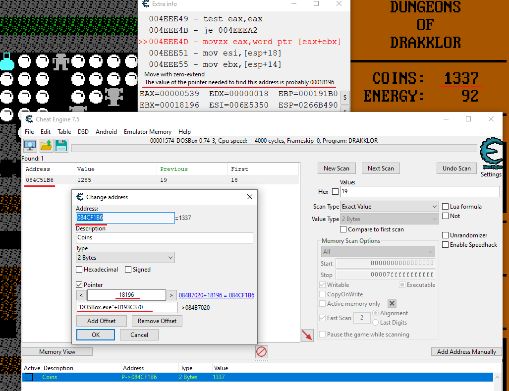
Task: Click the open process icon
Action: [x=30, y=146]
